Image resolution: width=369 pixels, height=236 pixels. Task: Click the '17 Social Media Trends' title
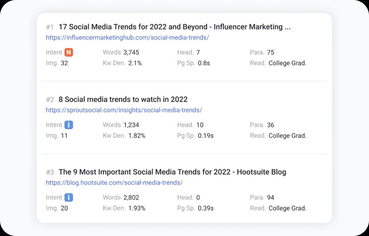pos(174,27)
